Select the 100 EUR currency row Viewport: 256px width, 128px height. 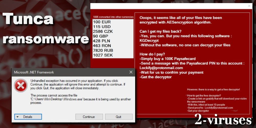click(x=113, y=22)
